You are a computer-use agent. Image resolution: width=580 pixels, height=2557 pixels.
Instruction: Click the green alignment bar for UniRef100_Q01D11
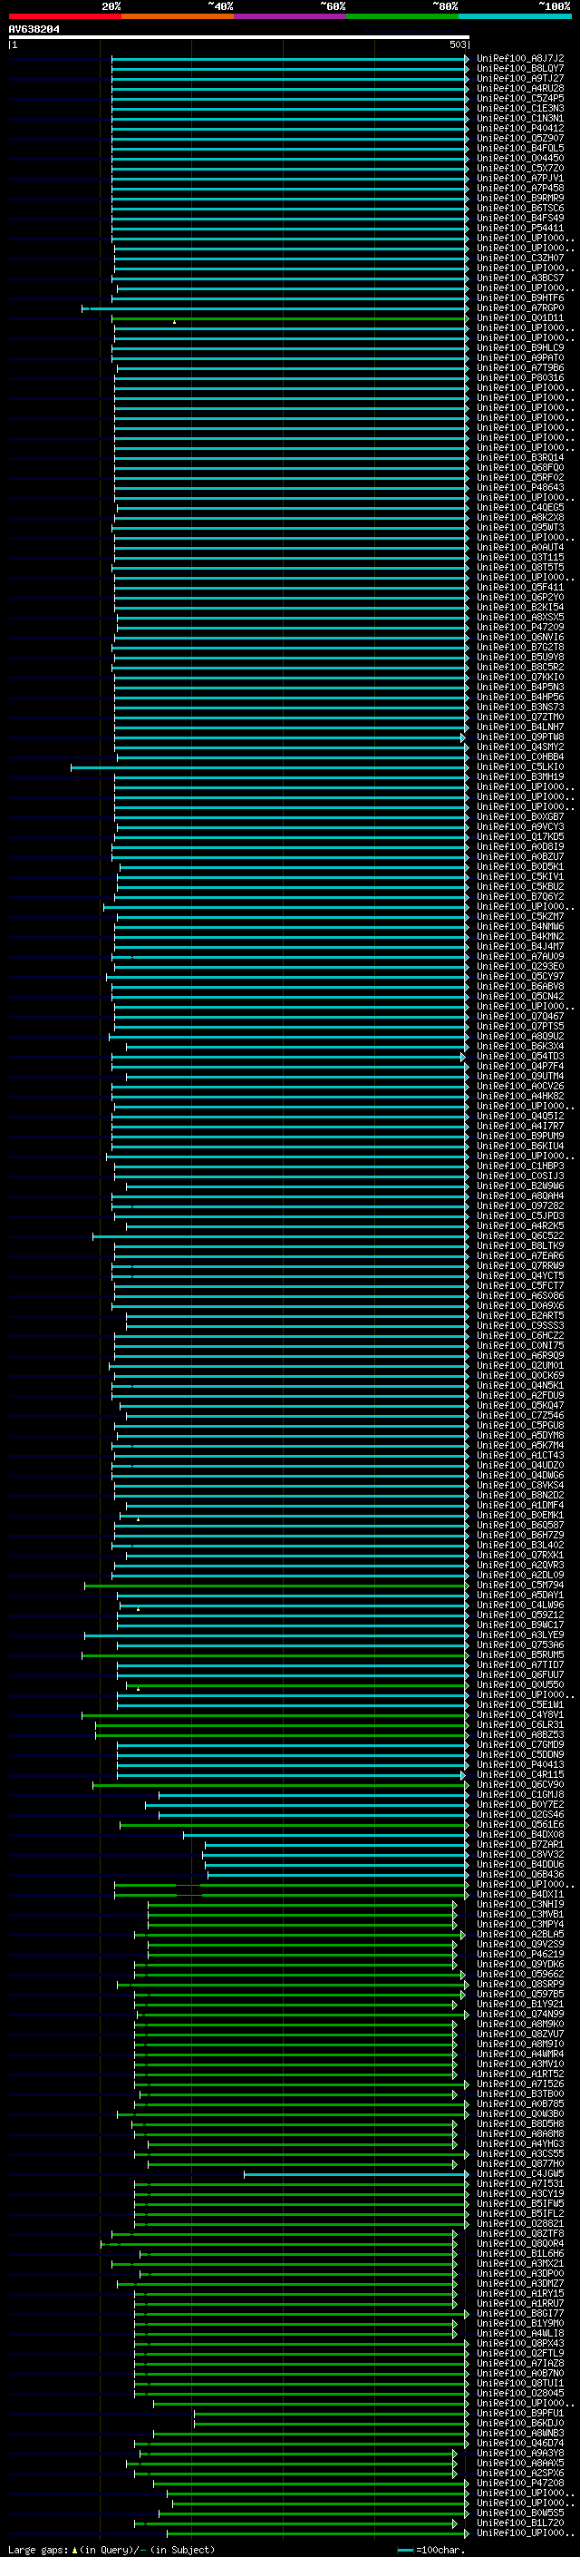[289, 317]
